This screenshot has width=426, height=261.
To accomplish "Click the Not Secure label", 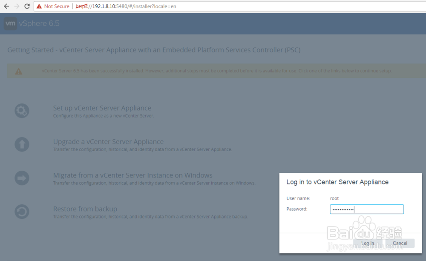I will tap(57, 6).
